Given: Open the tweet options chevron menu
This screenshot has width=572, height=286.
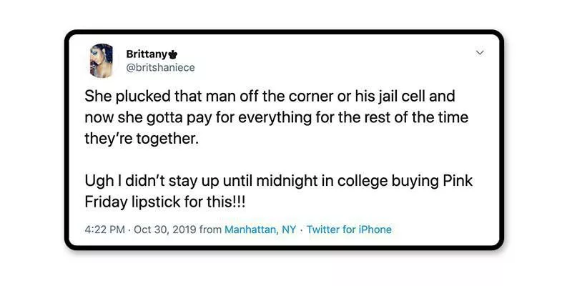Looking at the screenshot, I should [480, 53].
